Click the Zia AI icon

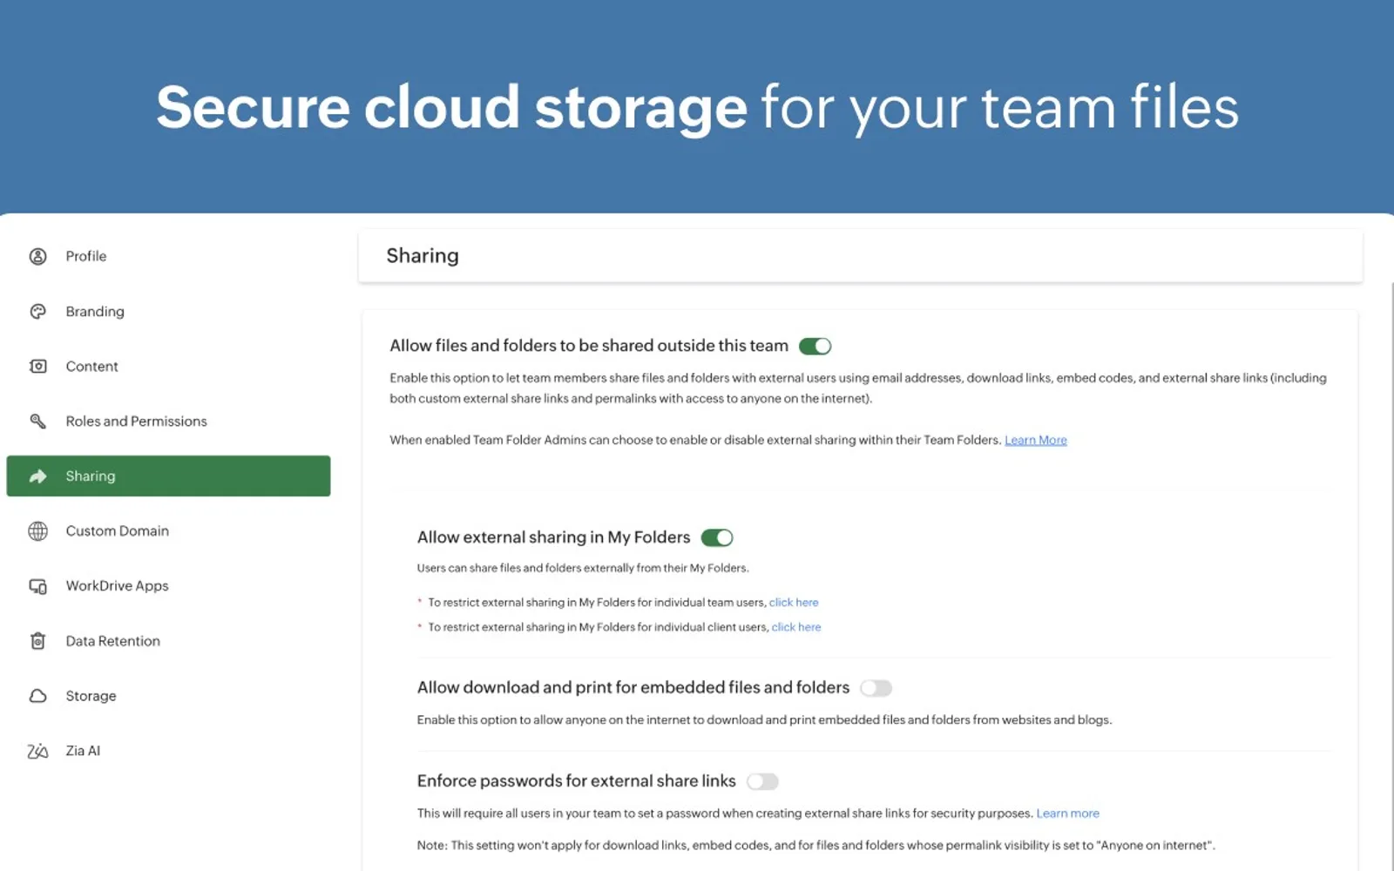click(x=37, y=751)
